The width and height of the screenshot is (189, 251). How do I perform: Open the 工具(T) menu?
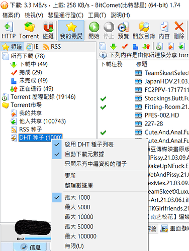click(97, 16)
